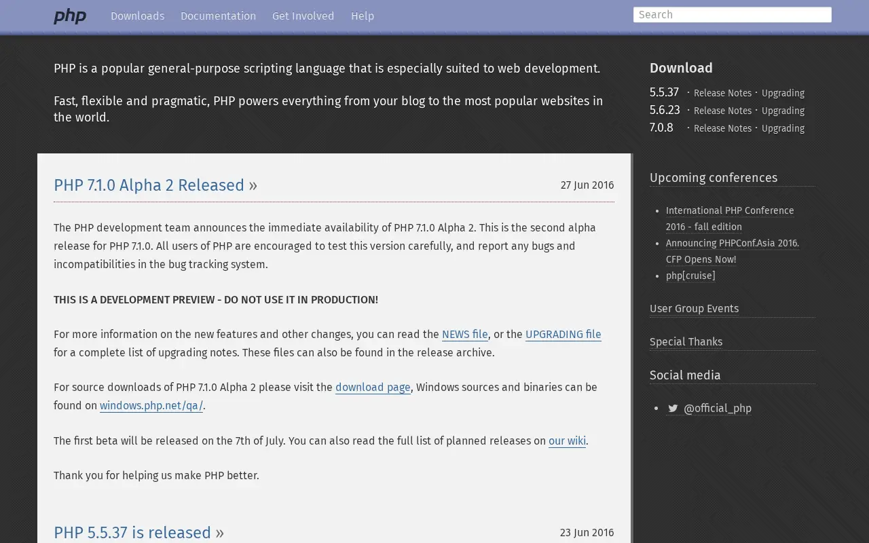Click the '23 Jun 2016' date text

coord(587,533)
